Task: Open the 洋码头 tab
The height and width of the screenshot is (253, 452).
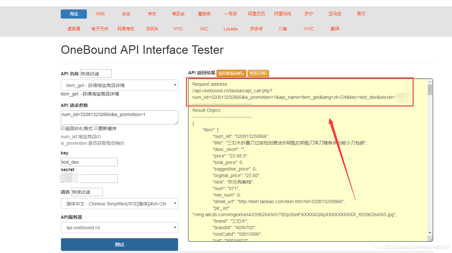Action: [152, 29]
